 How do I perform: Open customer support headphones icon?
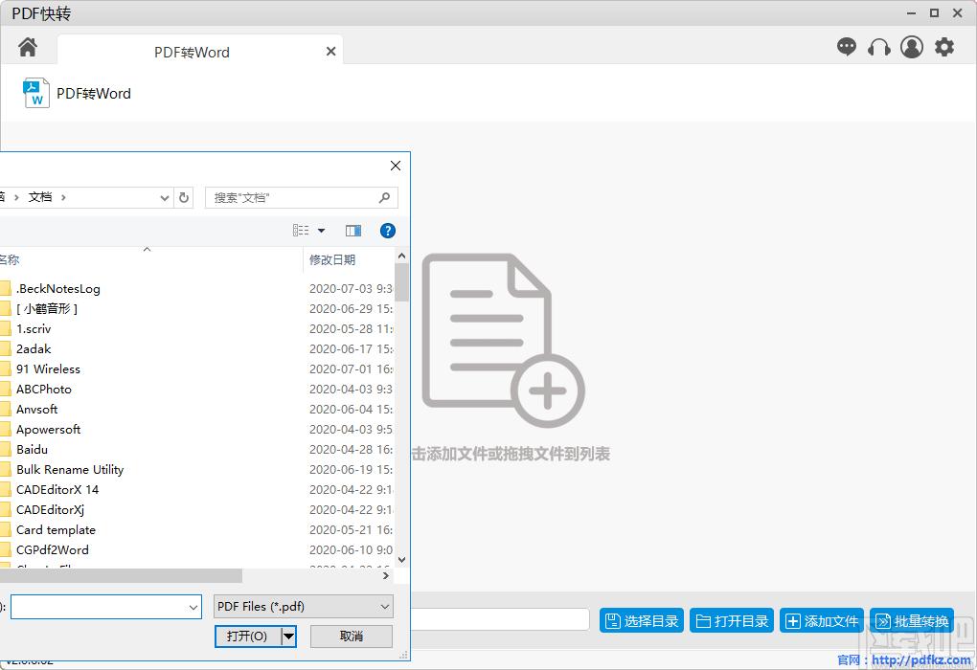[x=878, y=47]
